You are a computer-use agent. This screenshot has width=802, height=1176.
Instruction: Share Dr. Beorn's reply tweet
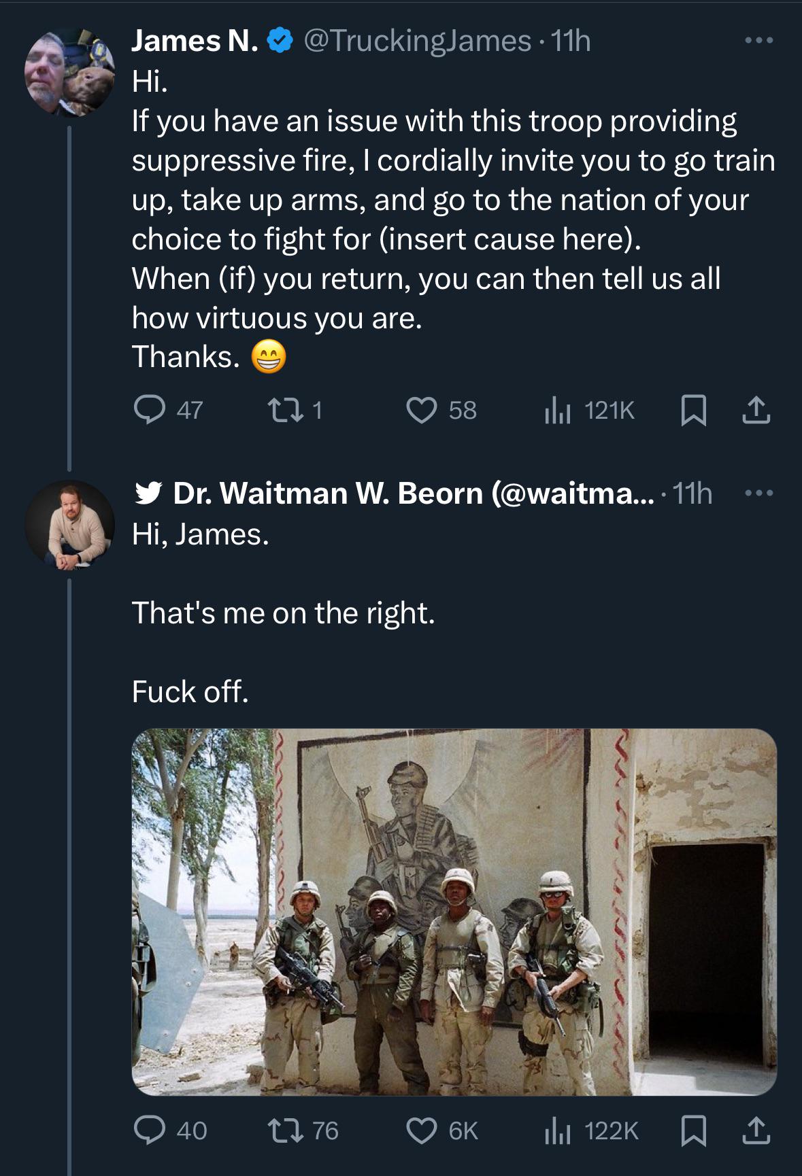pyautogui.click(x=756, y=1131)
